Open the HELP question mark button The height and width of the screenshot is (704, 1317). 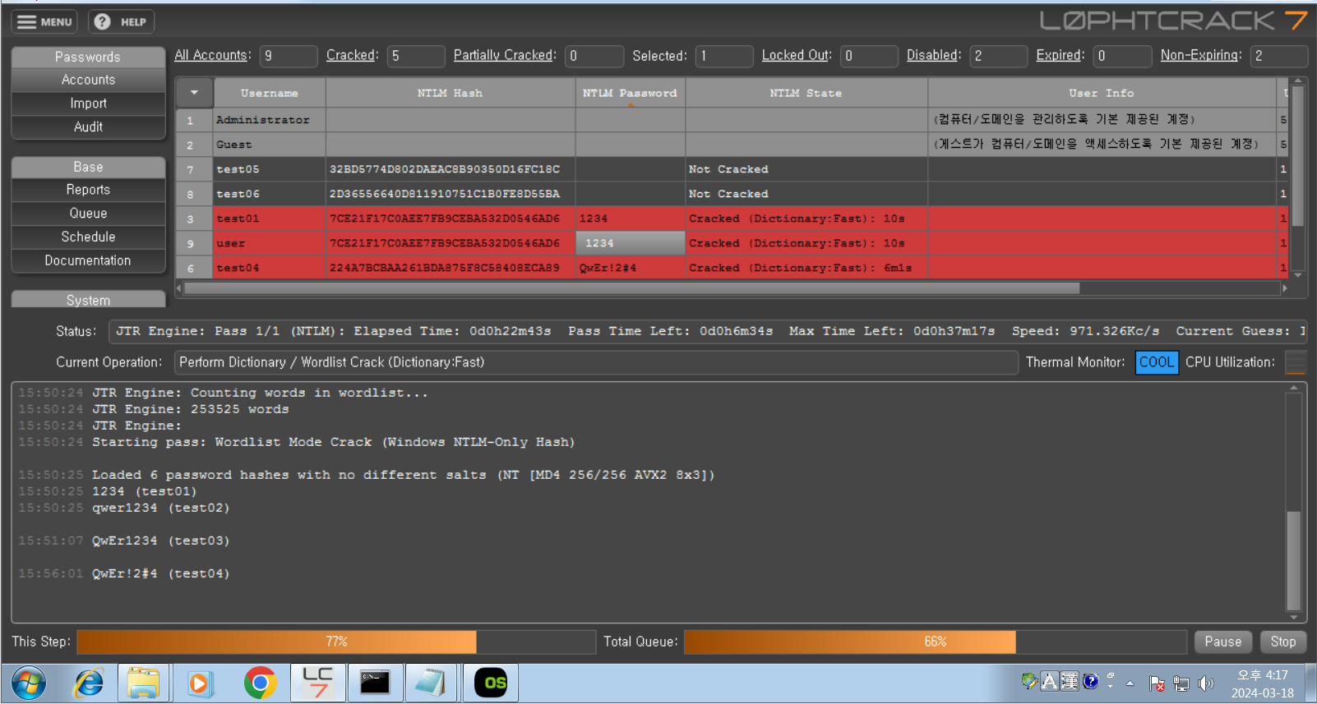pyautogui.click(x=121, y=22)
